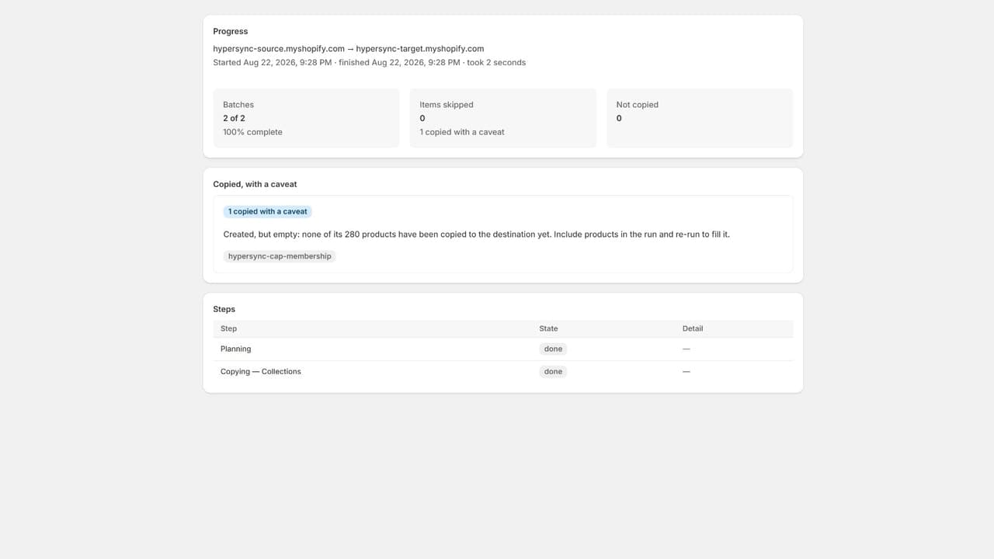The width and height of the screenshot is (994, 559).
Task: Click the hypersync-cap-membership tag
Action: (x=280, y=256)
